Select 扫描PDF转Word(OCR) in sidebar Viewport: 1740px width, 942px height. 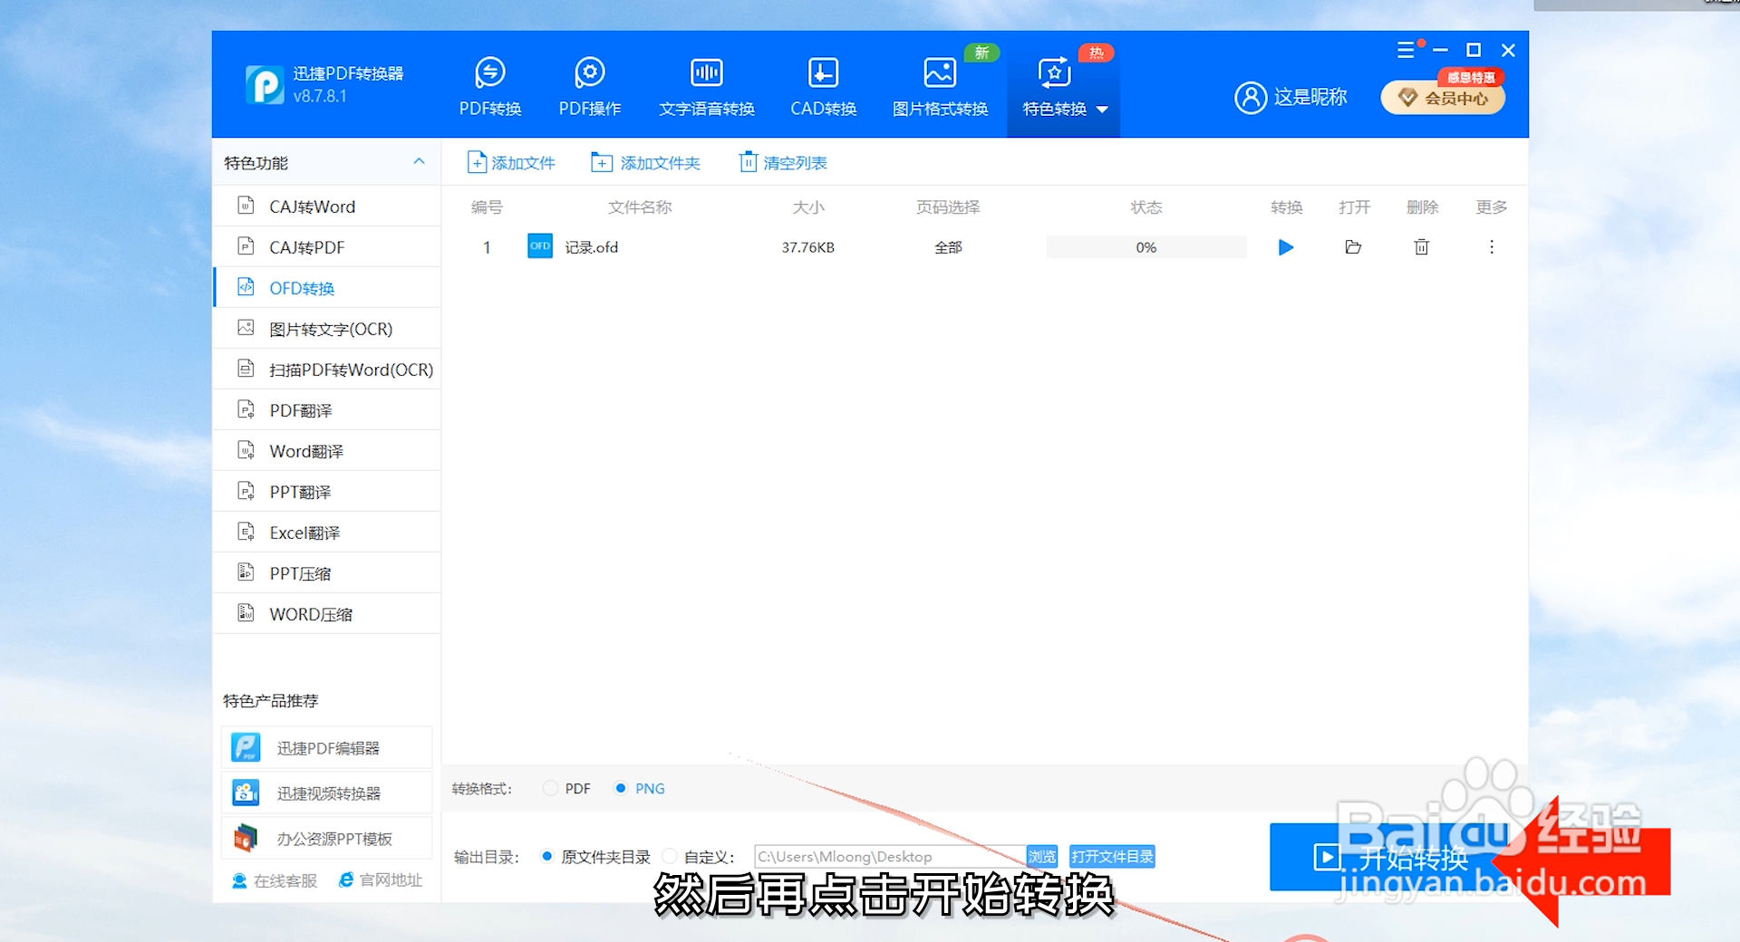coord(327,369)
